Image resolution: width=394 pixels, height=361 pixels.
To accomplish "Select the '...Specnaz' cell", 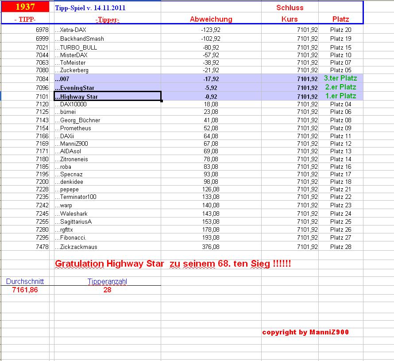I will click(108, 174).
